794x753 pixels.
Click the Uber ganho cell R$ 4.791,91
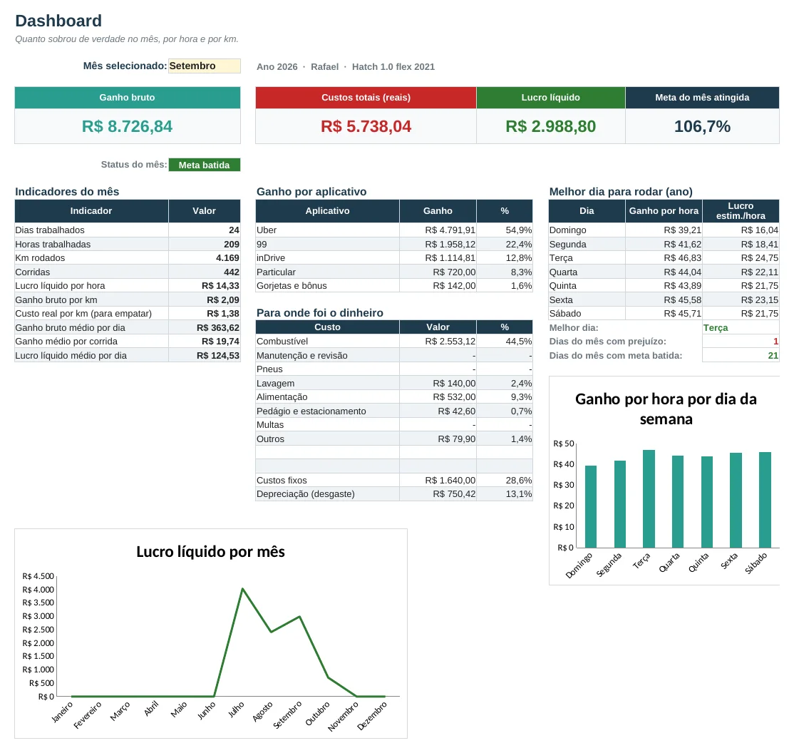[x=438, y=230]
